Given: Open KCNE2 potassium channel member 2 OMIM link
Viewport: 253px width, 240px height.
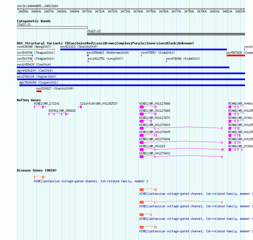Looking at the screenshot, I should pos(91,181).
